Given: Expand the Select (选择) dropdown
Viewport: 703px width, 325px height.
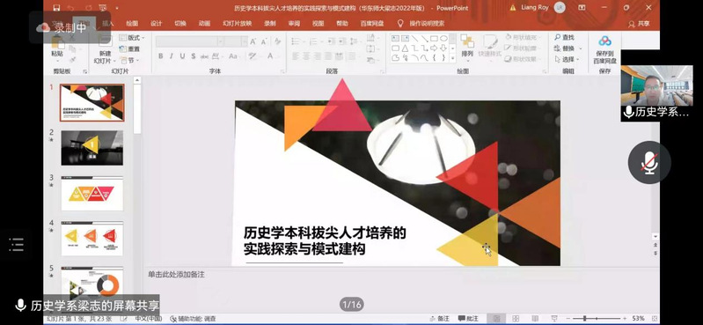Looking at the screenshot, I should (568, 59).
